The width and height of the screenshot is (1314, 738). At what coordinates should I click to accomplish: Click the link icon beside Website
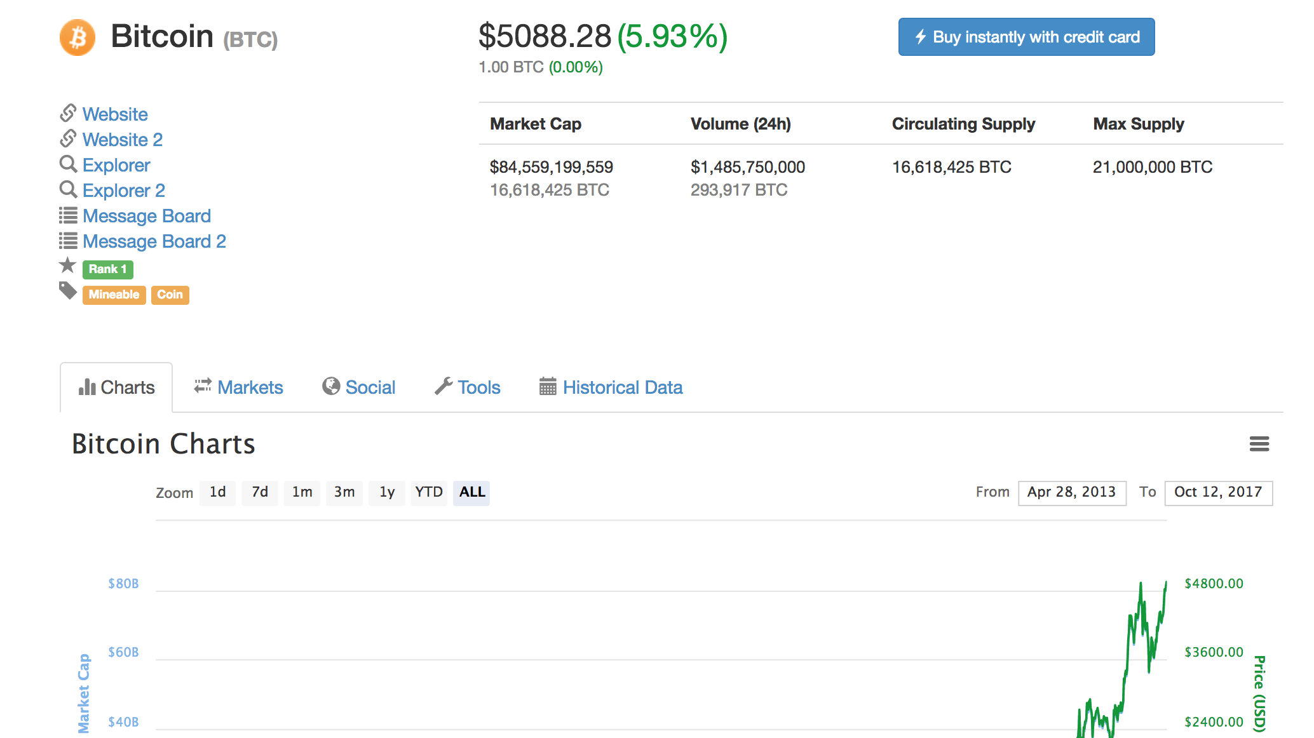click(x=68, y=113)
